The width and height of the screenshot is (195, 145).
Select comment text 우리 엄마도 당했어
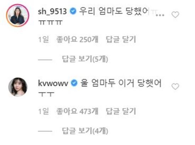tap(114, 11)
